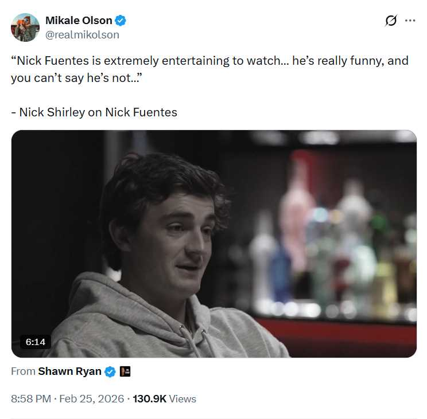Click the Feb 25, 2026 post date

[92, 398]
